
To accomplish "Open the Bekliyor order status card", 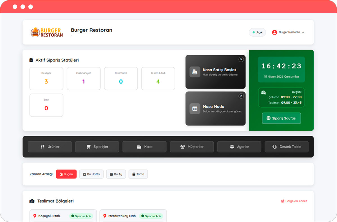I will pos(46,78).
